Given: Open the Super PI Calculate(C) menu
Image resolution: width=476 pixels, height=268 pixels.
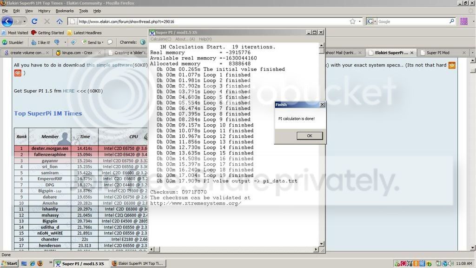Looking at the screenshot, I should (161, 39).
